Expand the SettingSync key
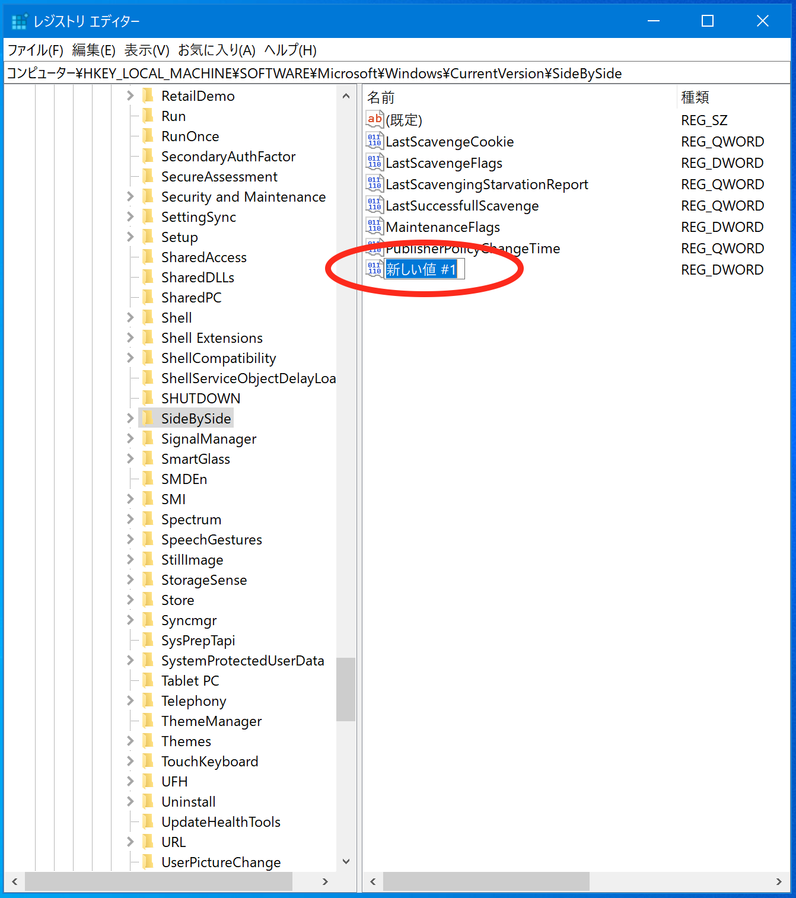796x898 pixels. (130, 216)
